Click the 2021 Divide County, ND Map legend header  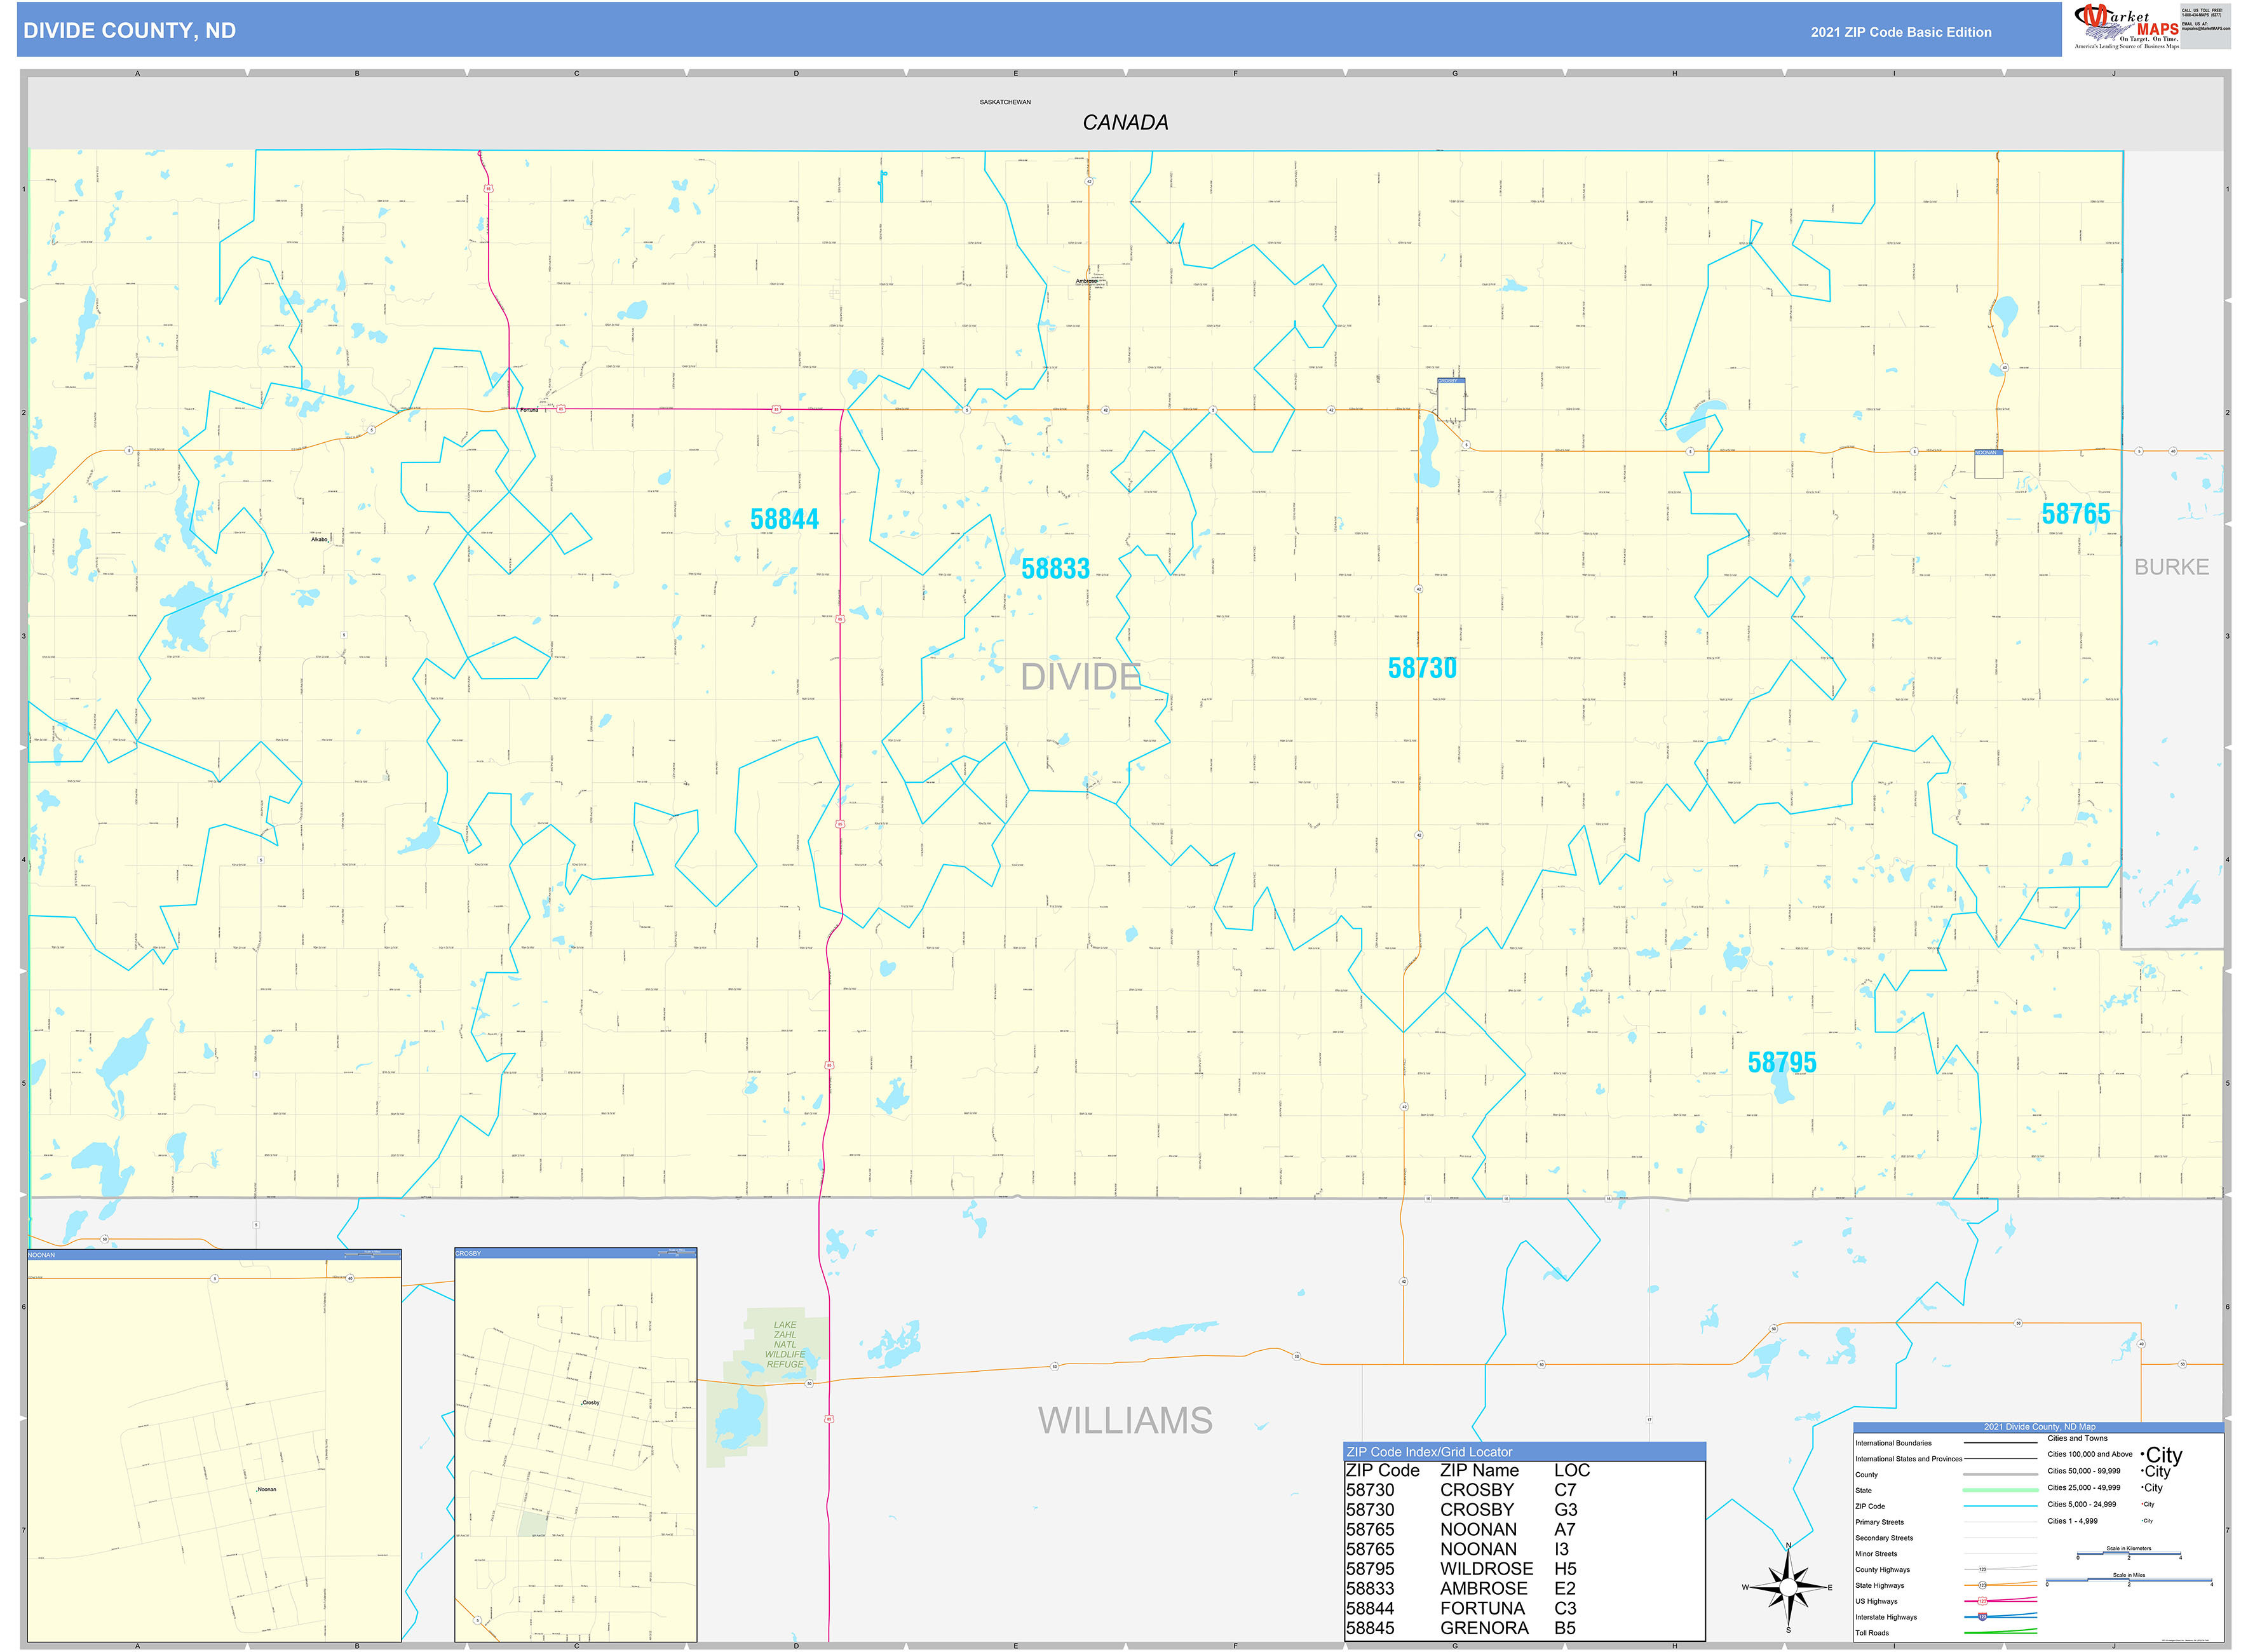2039,1427
